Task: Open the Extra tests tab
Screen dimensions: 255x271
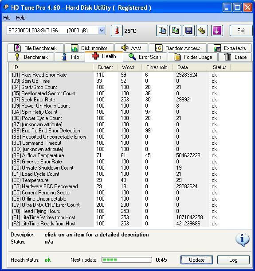Action: coord(230,48)
